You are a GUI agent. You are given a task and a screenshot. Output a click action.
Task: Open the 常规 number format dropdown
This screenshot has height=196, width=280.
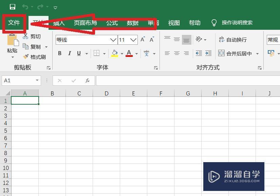pyautogui.click(x=273, y=40)
